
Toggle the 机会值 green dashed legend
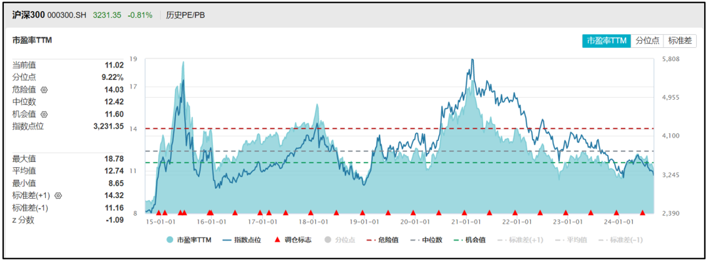tap(469, 240)
